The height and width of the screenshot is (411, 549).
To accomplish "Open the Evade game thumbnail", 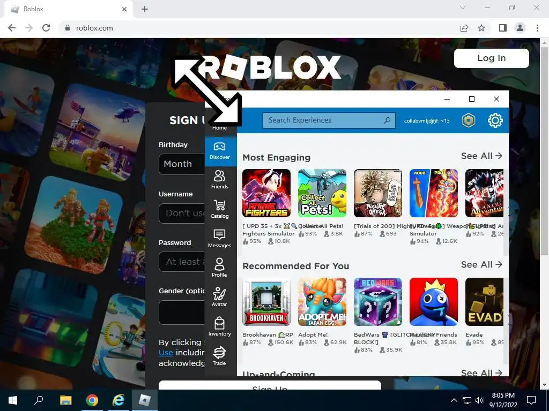I will pos(484,302).
